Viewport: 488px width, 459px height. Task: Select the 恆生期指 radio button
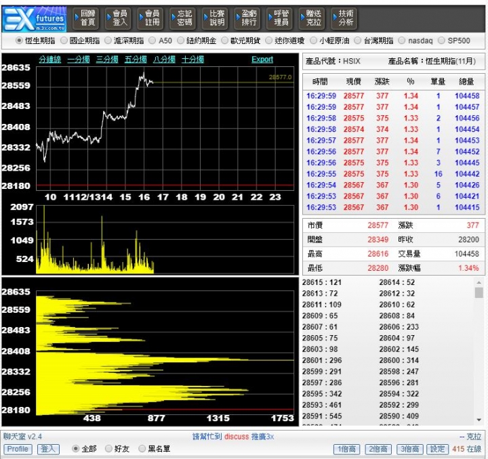(19, 41)
